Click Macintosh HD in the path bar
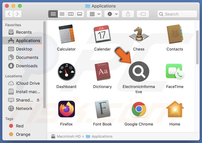Viewport: 202px width, 143px height. point(66,136)
